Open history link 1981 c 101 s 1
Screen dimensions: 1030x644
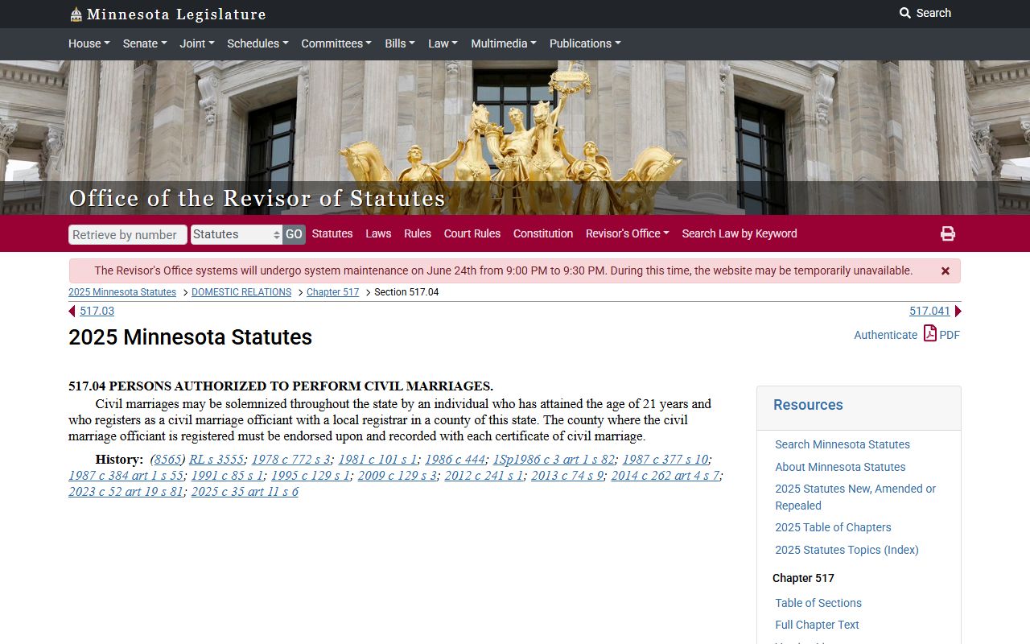click(x=377, y=460)
